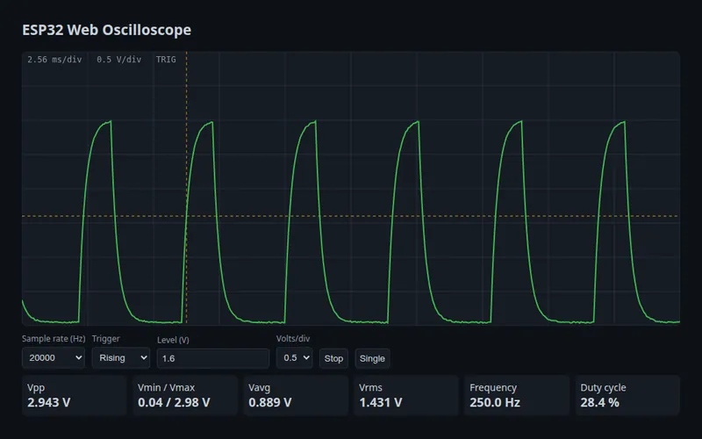Select the Vrms 1.431 V reading

(x=406, y=396)
